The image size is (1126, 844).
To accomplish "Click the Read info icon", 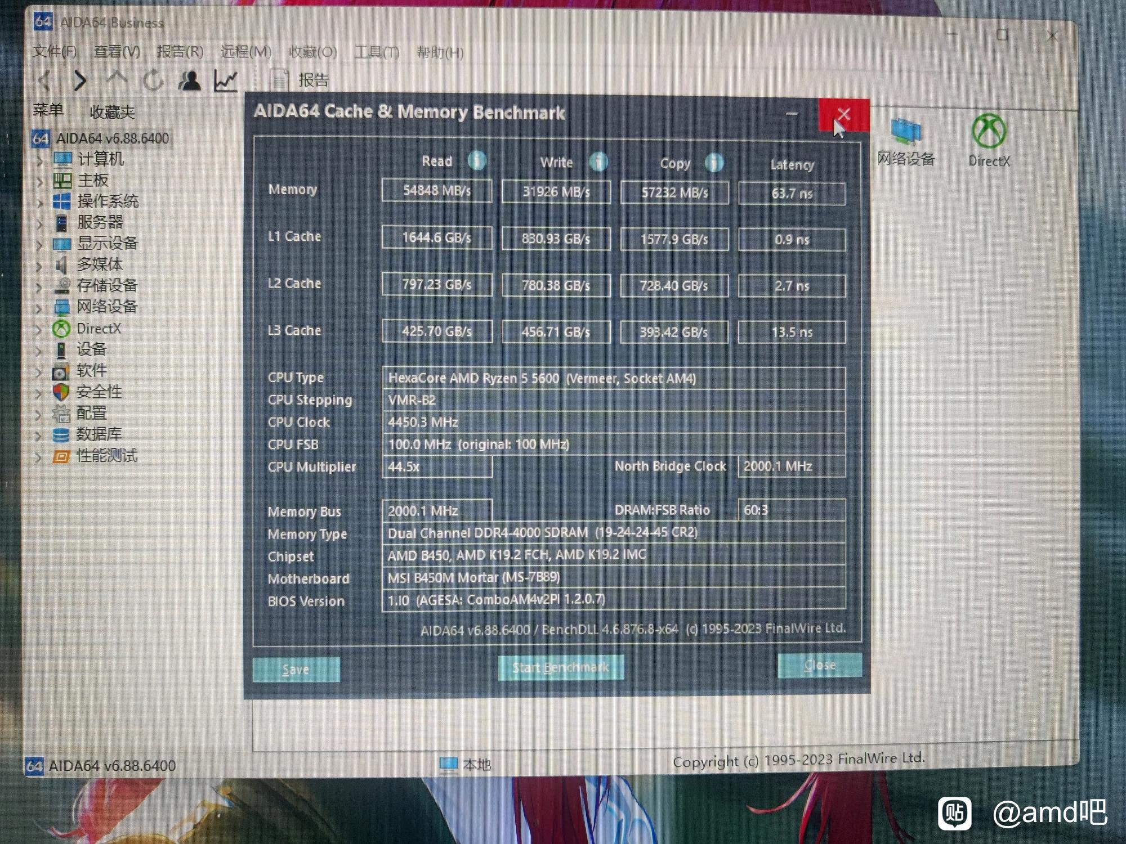I will 477,160.
